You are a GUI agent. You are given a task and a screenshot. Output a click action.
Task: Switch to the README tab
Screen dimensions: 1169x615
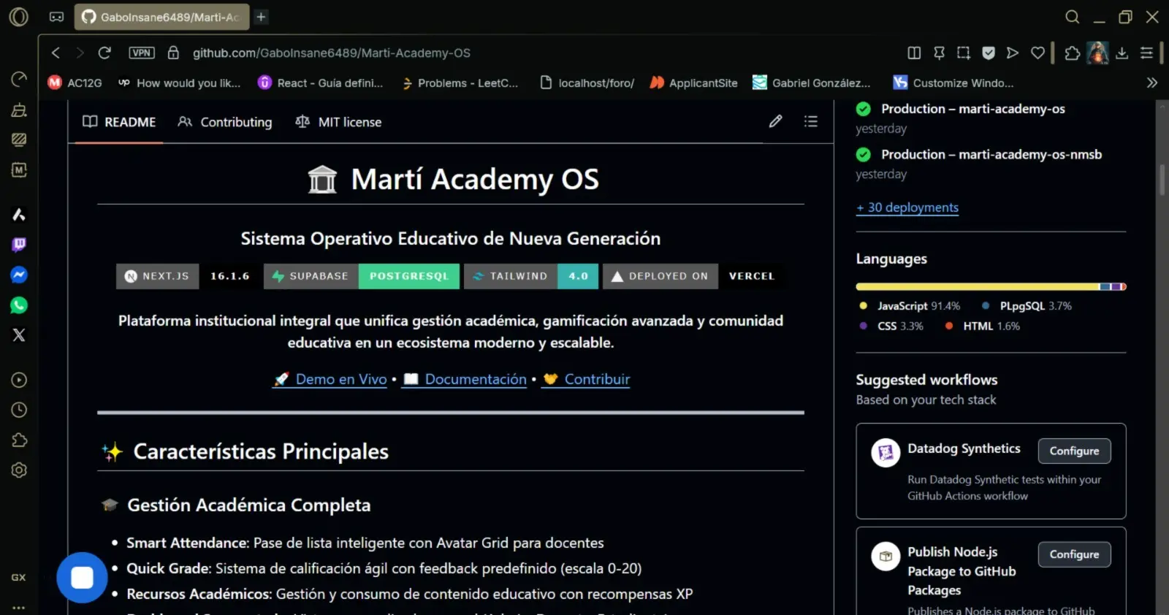pos(119,122)
